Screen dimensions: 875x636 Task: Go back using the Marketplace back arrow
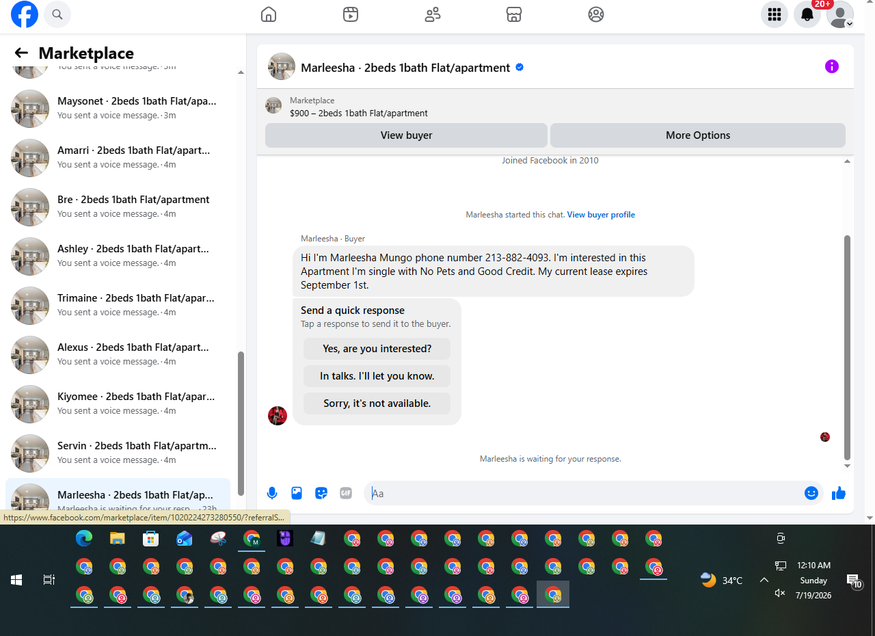tap(21, 53)
